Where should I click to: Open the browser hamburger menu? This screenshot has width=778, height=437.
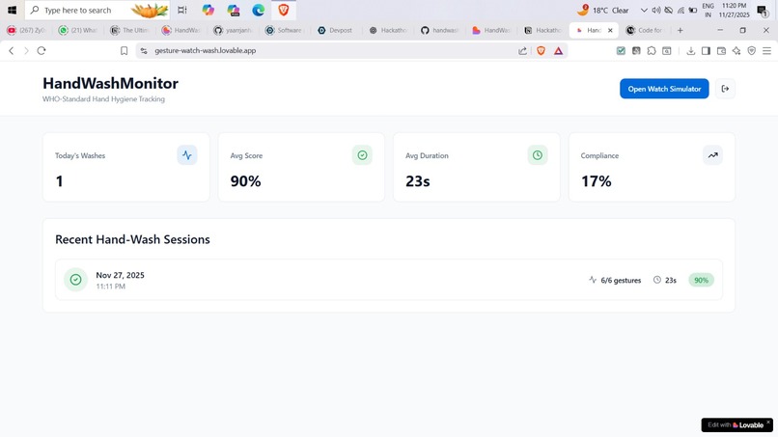point(766,50)
